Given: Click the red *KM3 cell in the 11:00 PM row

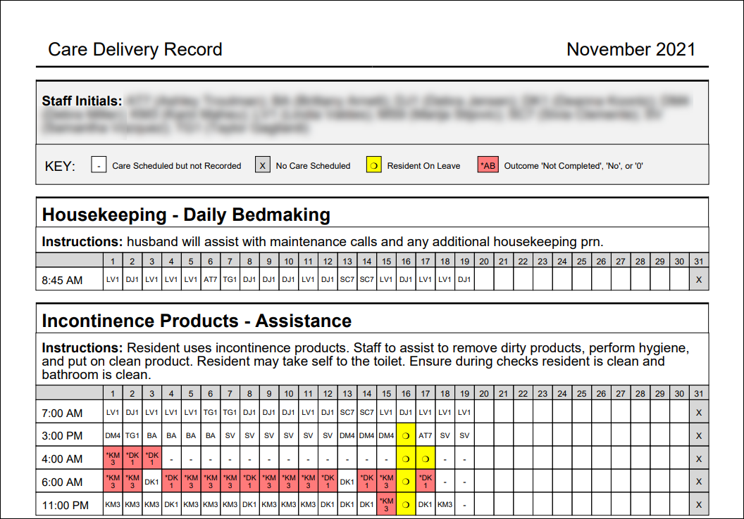Looking at the screenshot, I should (386, 504).
